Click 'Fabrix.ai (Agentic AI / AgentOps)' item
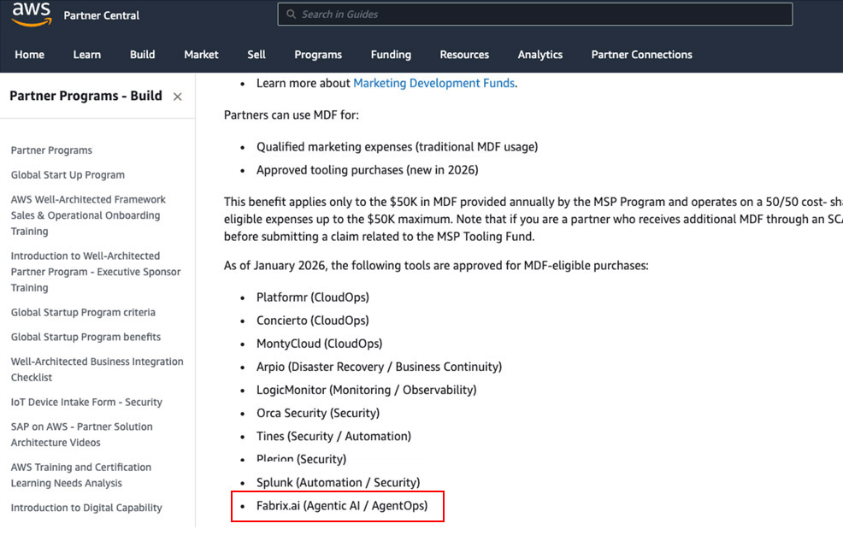Viewport: 843px width, 541px height. 342,506
